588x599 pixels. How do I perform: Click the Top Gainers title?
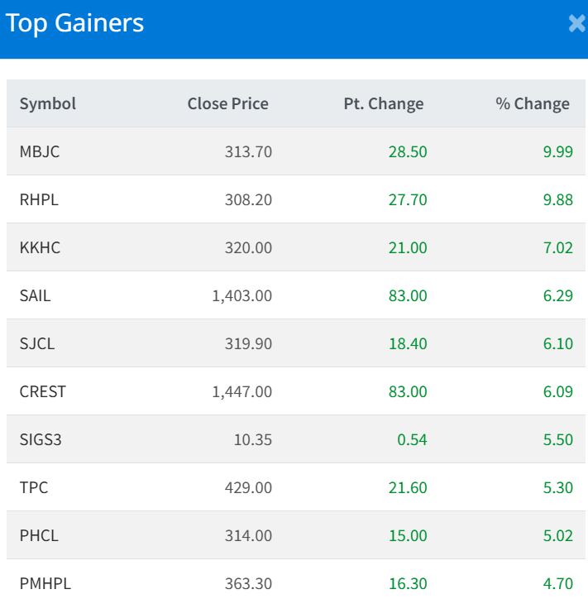74,23
